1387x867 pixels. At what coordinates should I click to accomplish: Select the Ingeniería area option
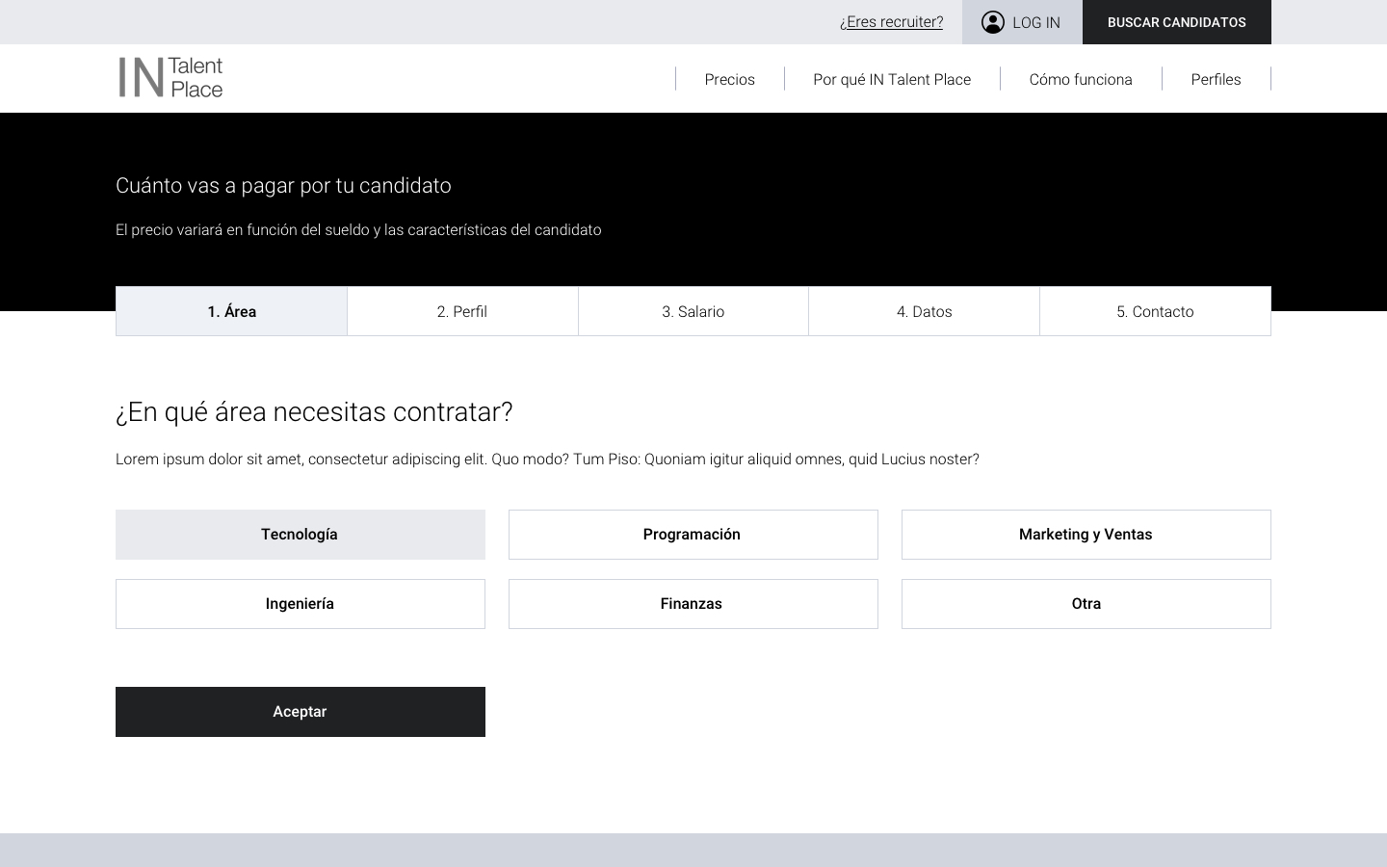pyautogui.click(x=301, y=604)
